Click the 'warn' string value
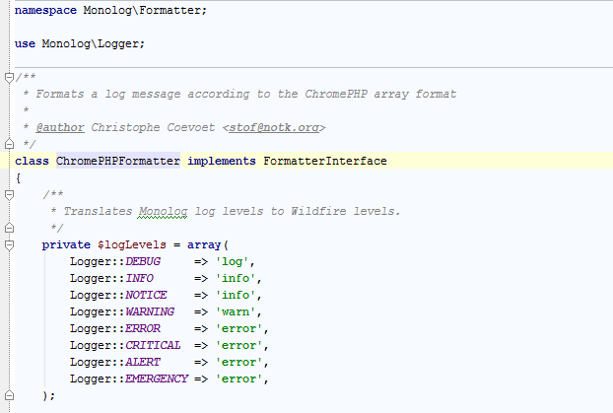This screenshot has width=613, height=413. pos(236,311)
